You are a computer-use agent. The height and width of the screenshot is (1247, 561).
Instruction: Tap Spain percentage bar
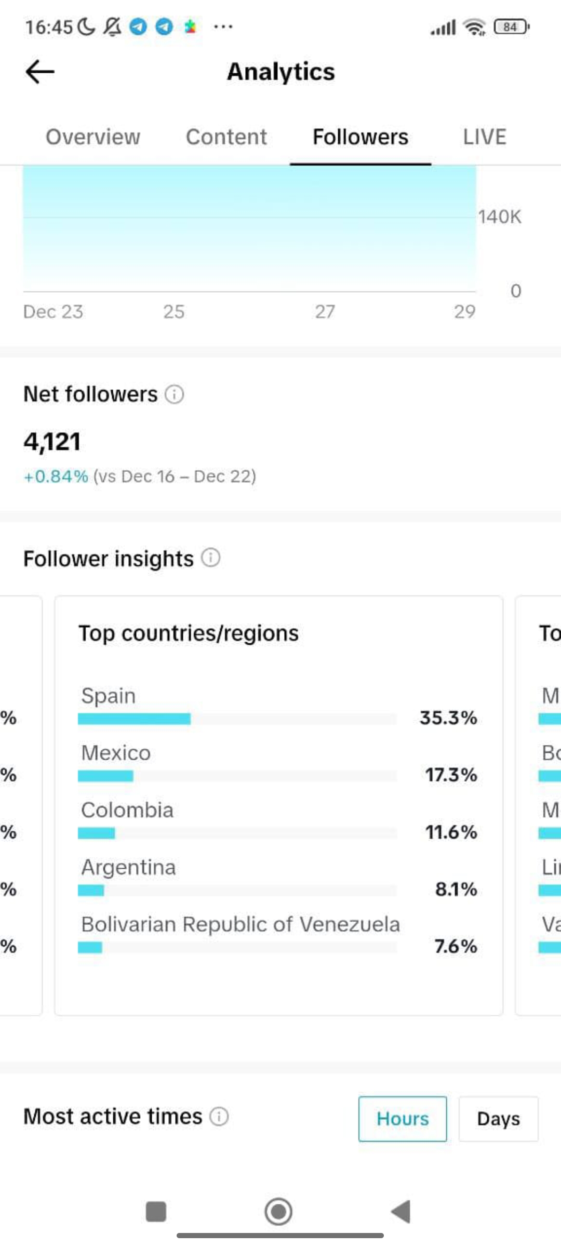pos(237,719)
